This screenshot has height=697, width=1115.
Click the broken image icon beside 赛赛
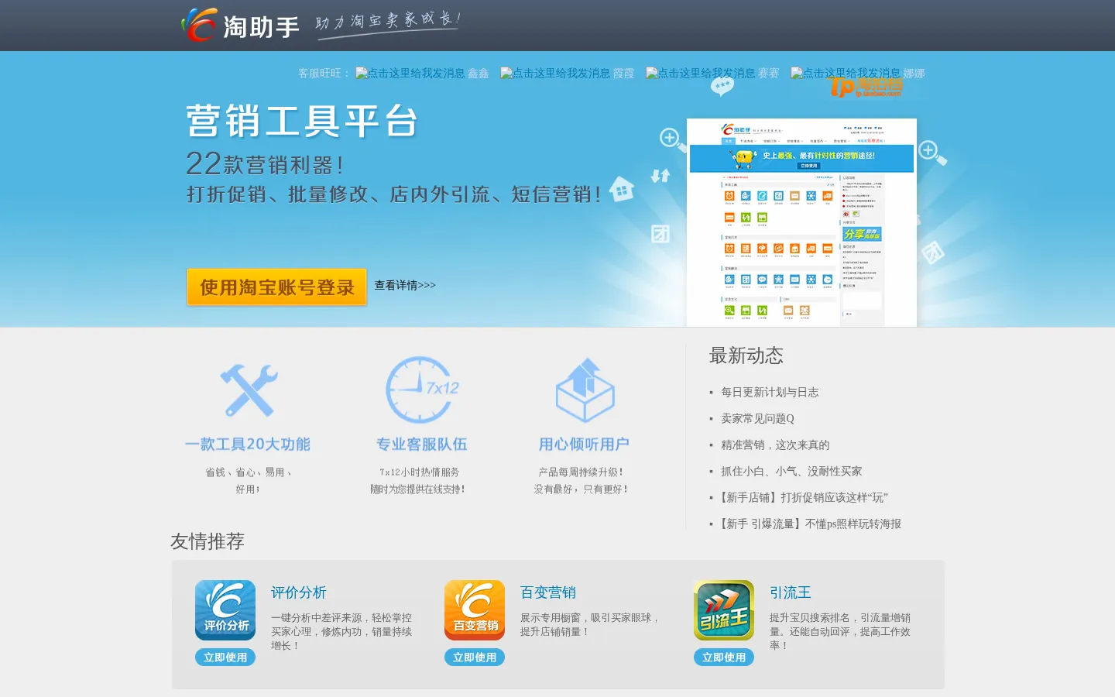pyautogui.click(x=652, y=74)
